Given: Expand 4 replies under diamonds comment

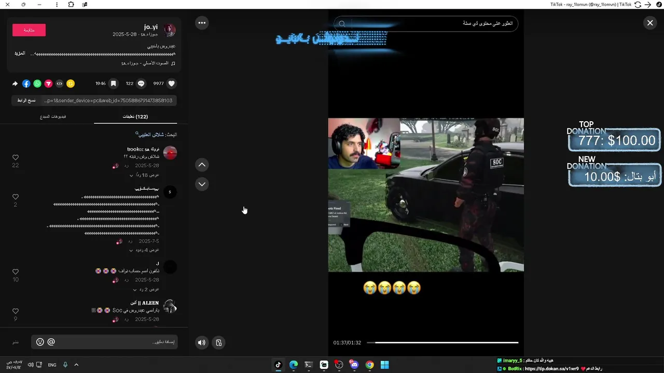Looking at the screenshot, I should click(144, 250).
